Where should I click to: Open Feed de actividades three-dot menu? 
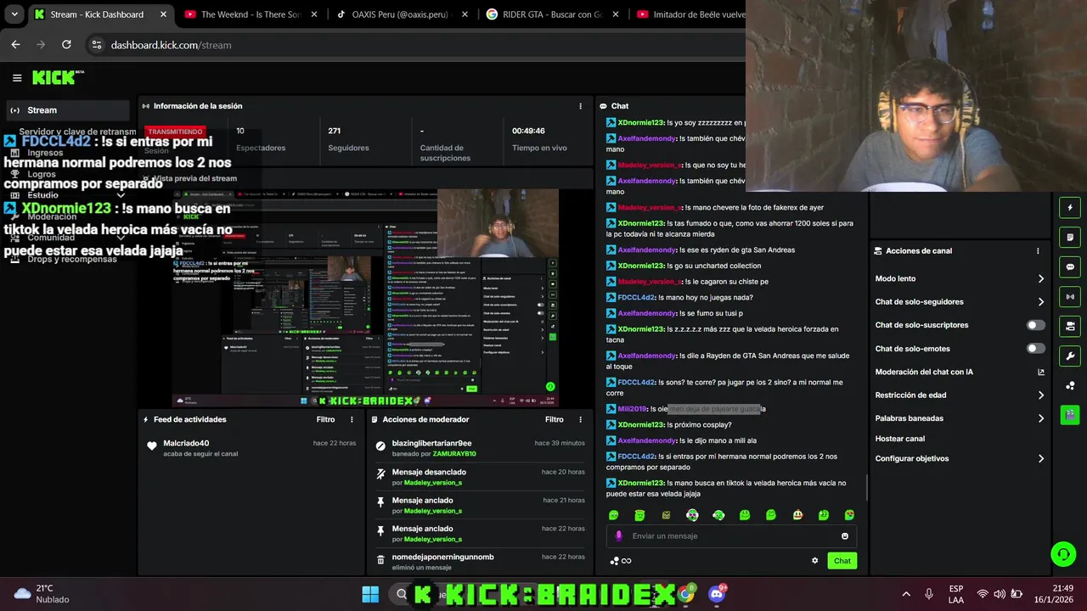tap(352, 419)
